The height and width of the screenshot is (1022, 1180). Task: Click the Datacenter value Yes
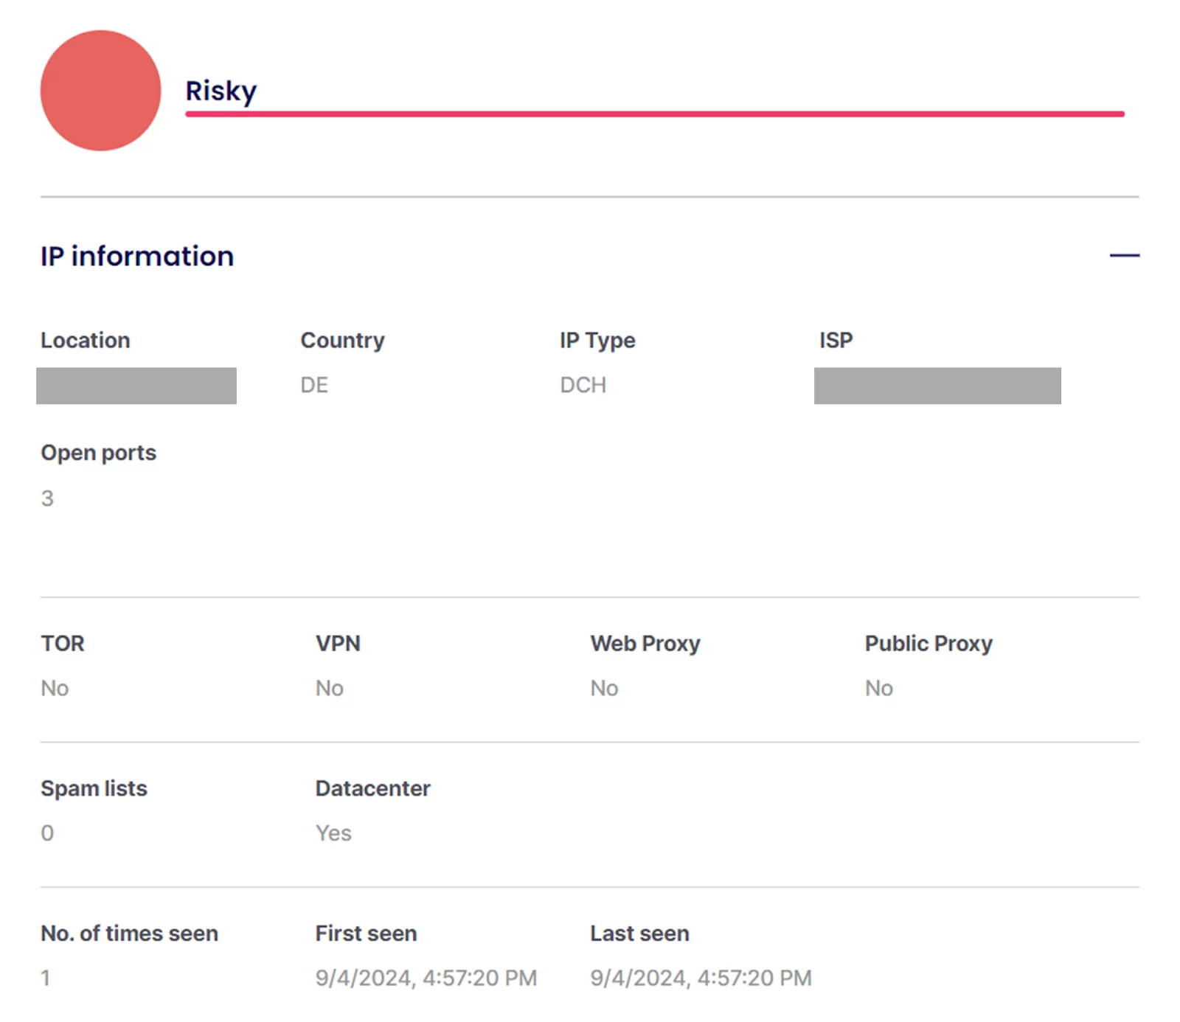[x=333, y=832]
